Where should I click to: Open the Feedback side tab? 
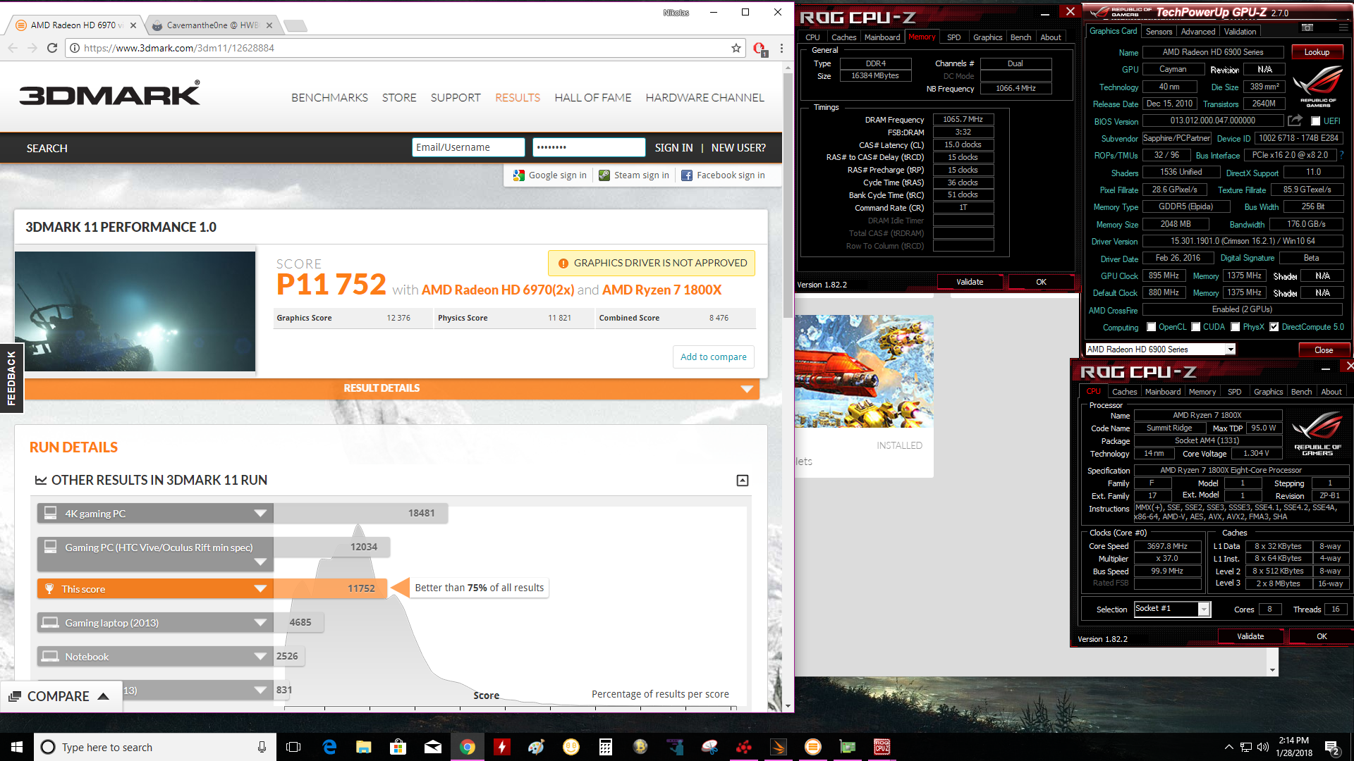pyautogui.click(x=11, y=378)
